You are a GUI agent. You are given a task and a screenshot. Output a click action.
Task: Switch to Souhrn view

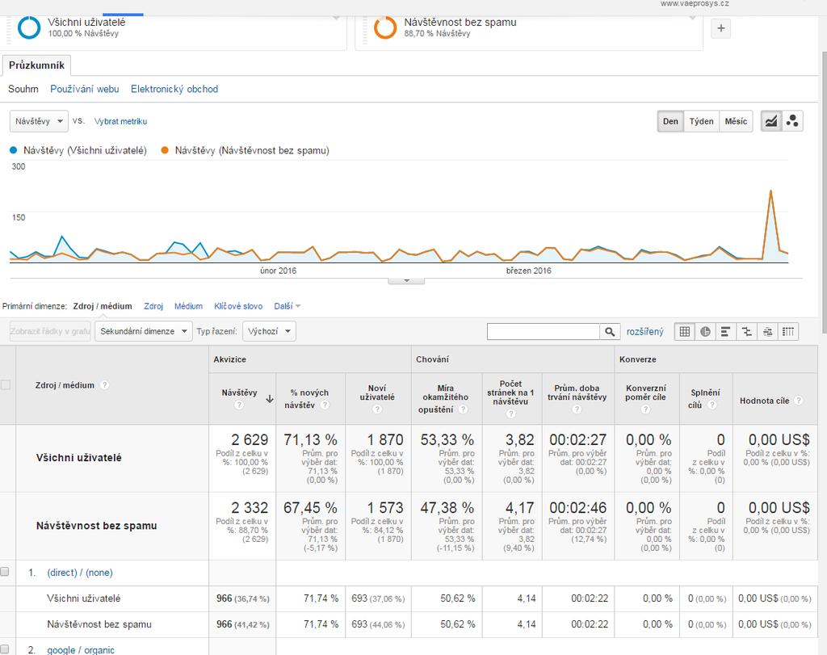point(23,89)
